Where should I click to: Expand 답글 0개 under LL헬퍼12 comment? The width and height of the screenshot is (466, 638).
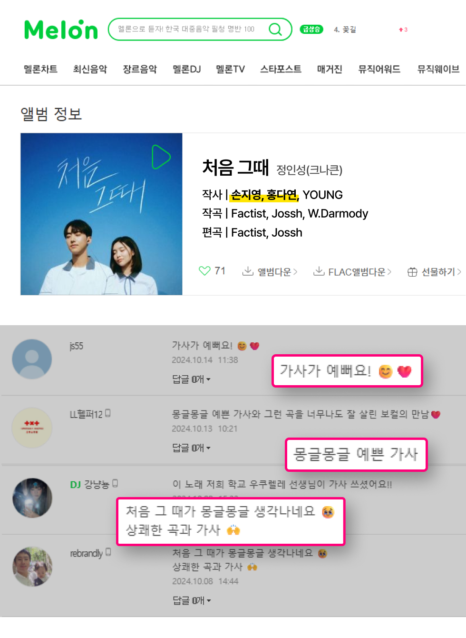[191, 448]
